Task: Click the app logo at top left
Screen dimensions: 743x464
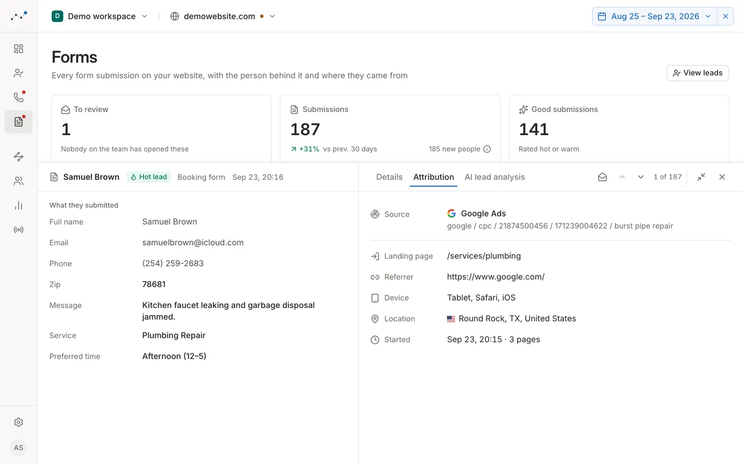Action: pyautogui.click(x=19, y=16)
